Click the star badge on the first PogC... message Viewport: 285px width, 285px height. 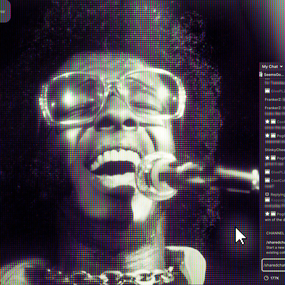click(x=267, y=136)
